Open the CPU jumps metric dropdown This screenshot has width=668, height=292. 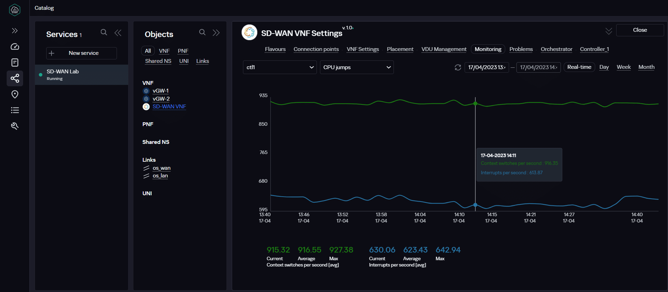(x=357, y=67)
